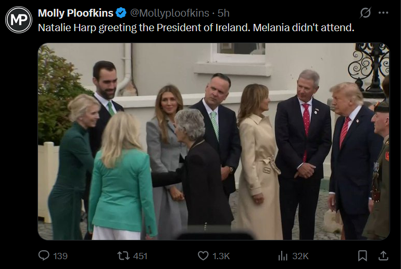Click the 451 reposts count
The height and width of the screenshot is (269, 401).
[140, 255]
